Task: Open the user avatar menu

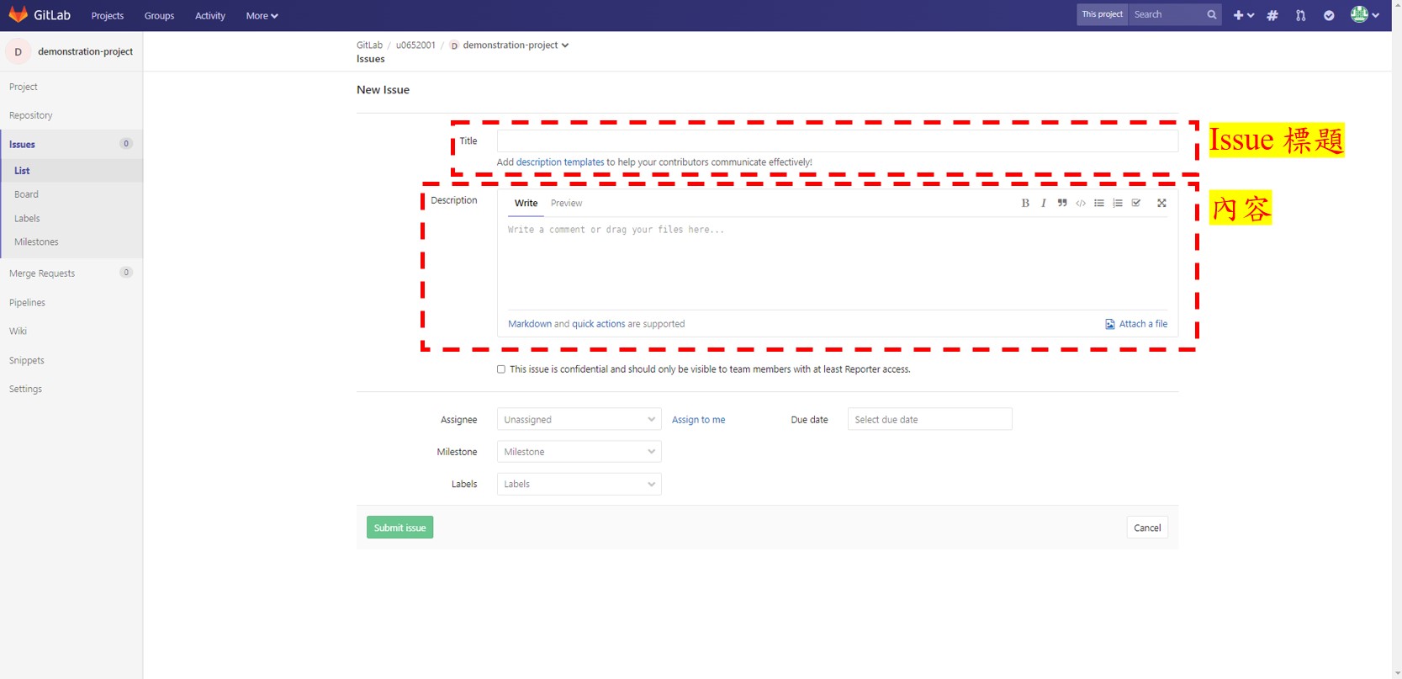Action: 1364,14
